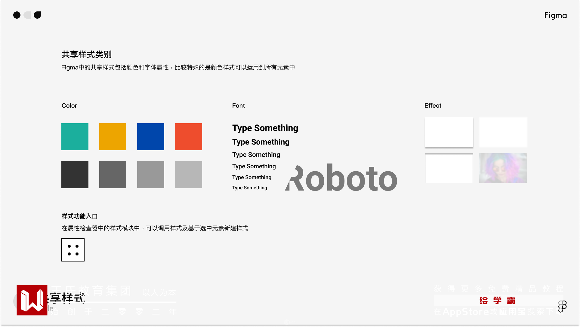The image size is (580, 327).
Task: Select the darkest gray swatch
Action: (x=75, y=175)
